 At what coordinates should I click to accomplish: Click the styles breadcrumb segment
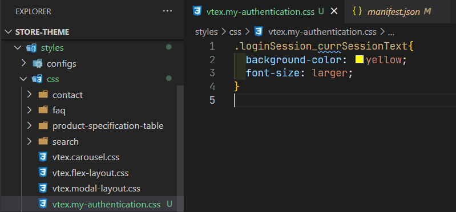(x=206, y=32)
